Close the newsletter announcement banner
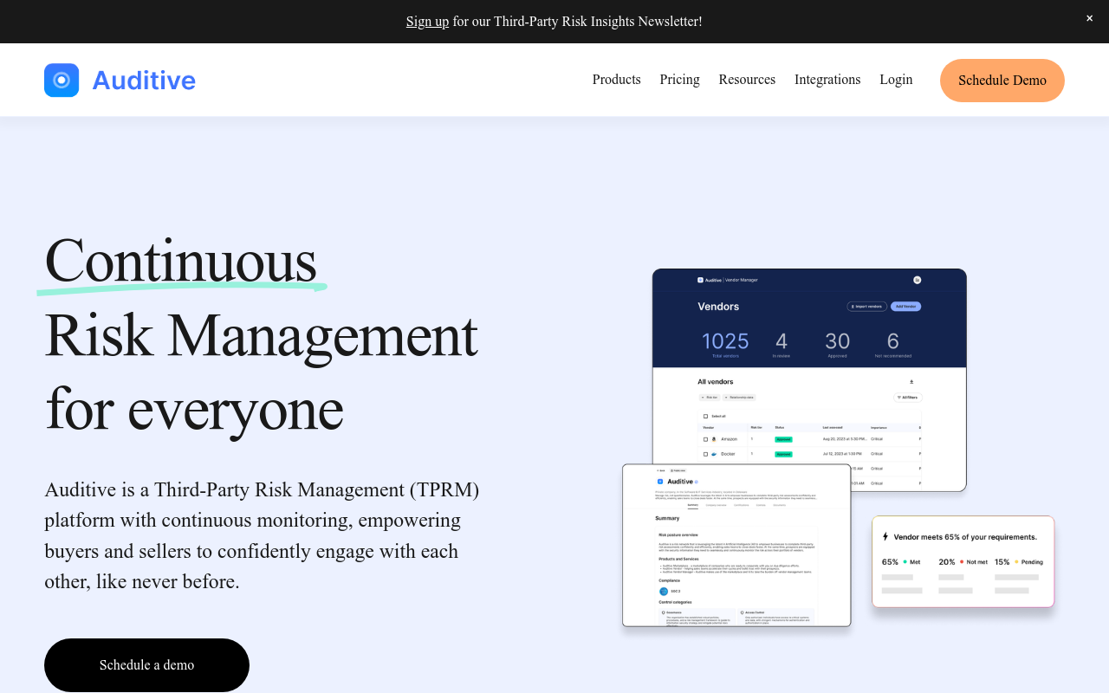The width and height of the screenshot is (1109, 693). coord(1089,18)
